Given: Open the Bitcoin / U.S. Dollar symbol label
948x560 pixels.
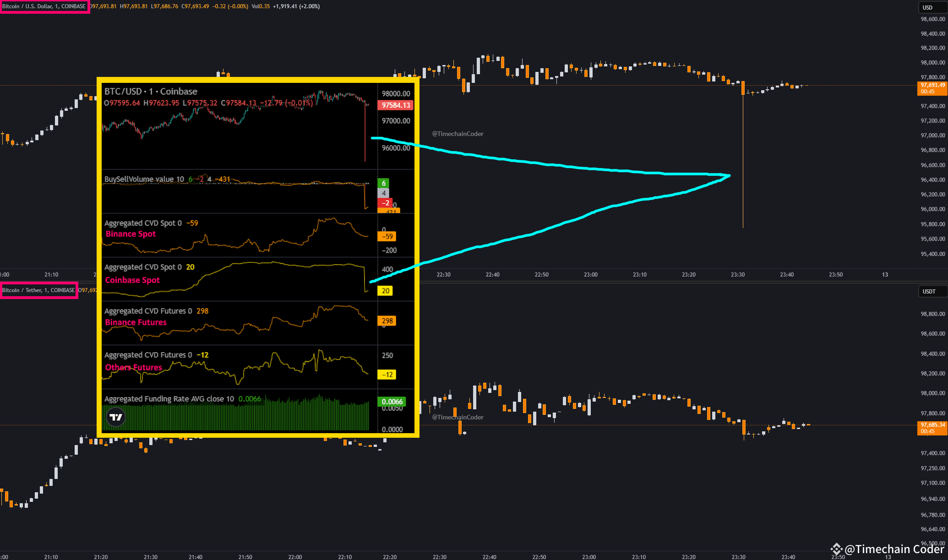Looking at the screenshot, I should point(44,6).
